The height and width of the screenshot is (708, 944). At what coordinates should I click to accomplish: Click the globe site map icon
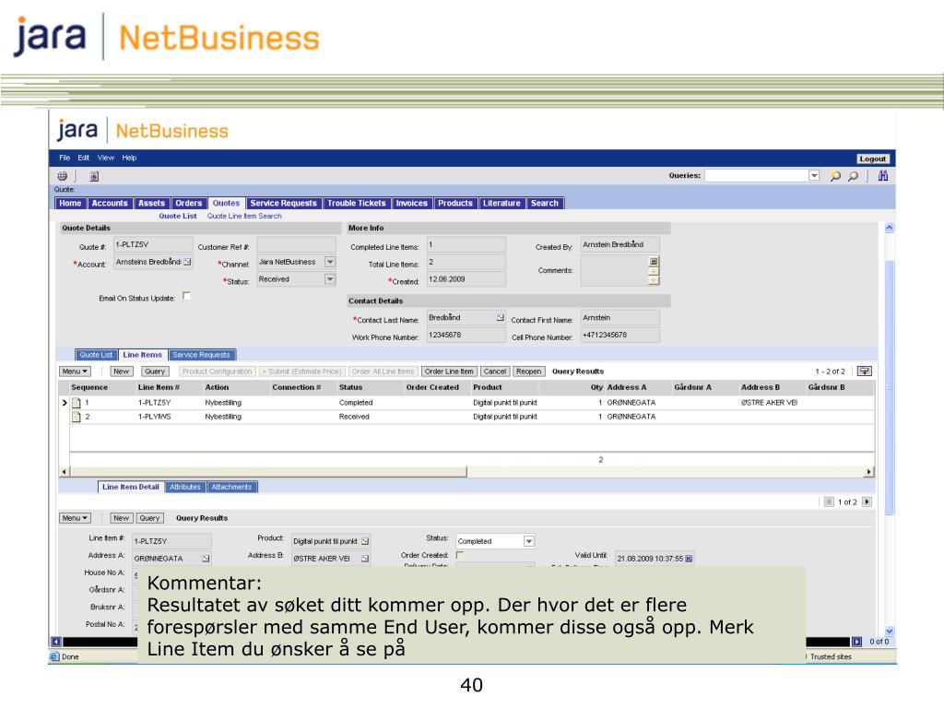[62, 176]
